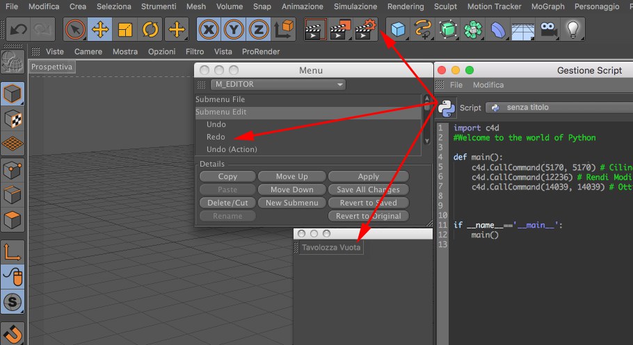The image size is (633, 345).
Task: Select the Undo (Action) entry
Action: 232,149
